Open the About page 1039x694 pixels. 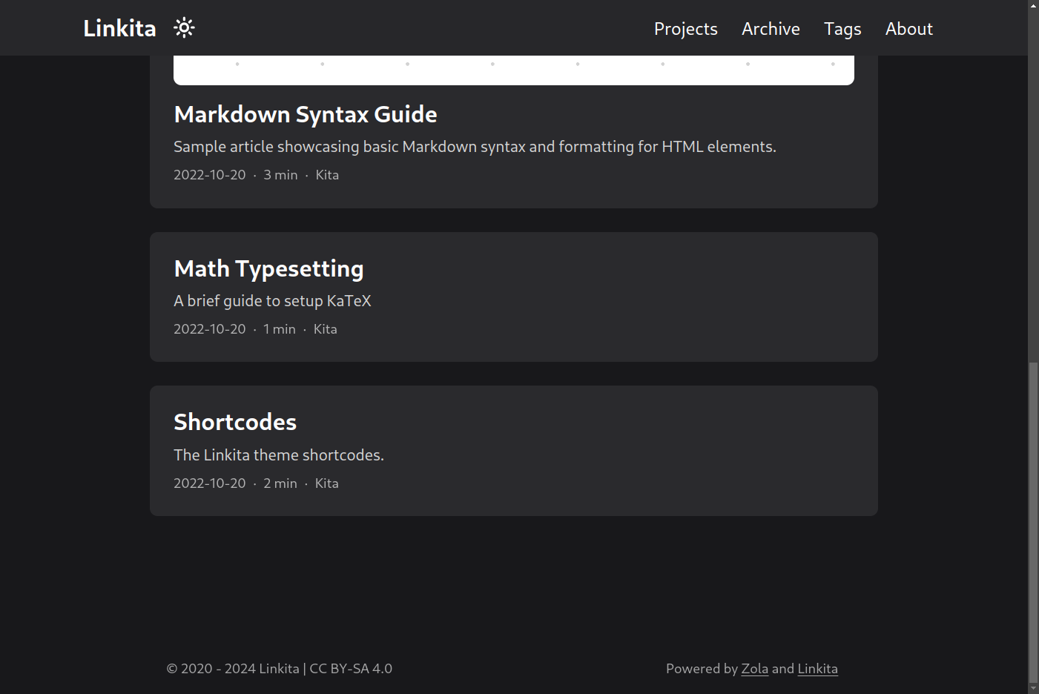pyautogui.click(x=908, y=29)
